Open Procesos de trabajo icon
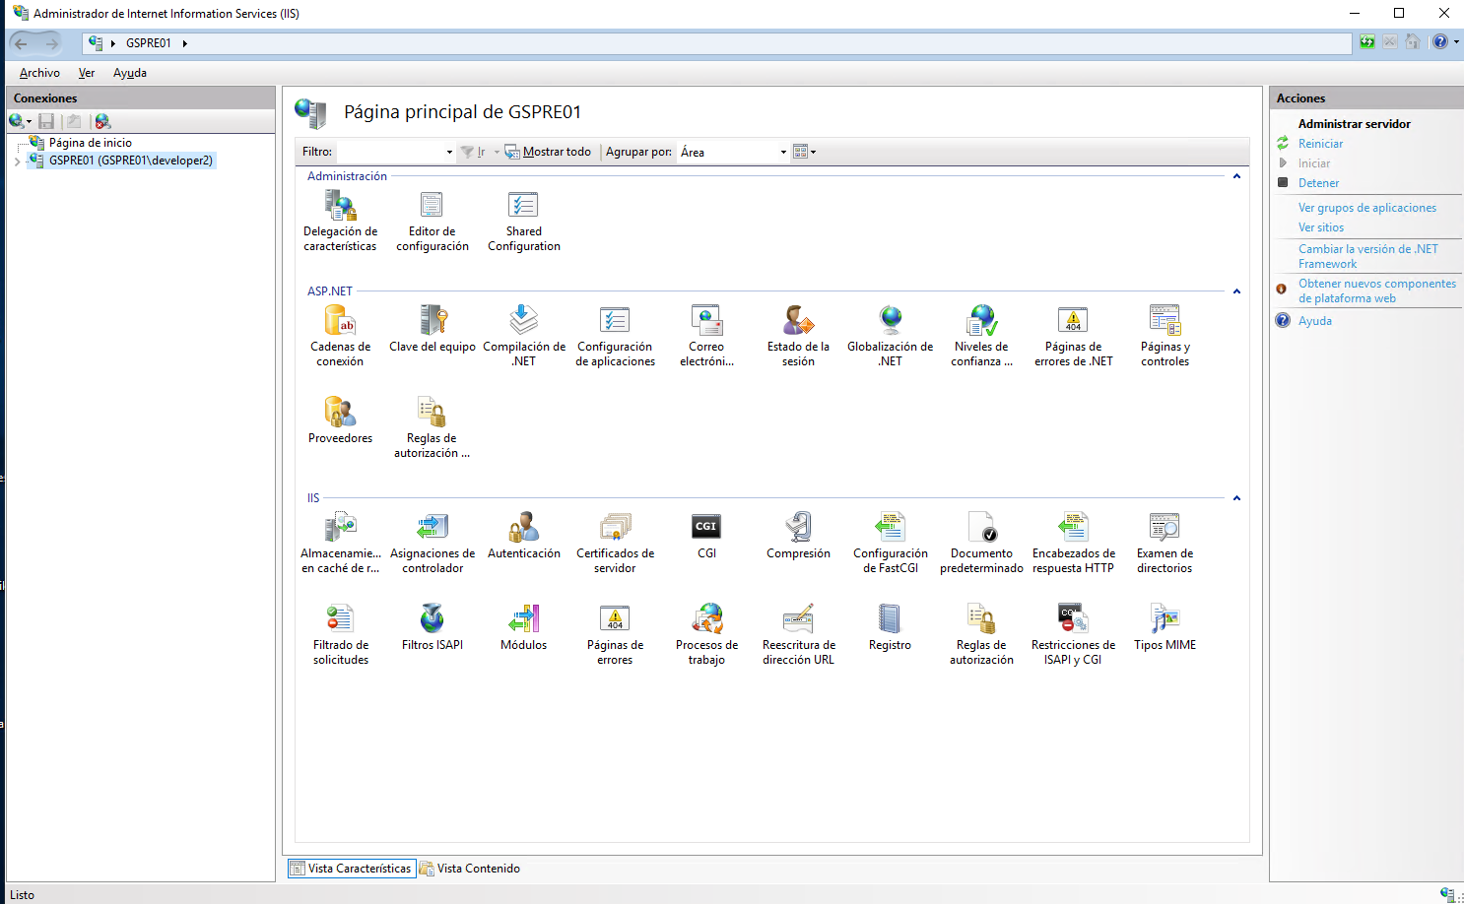The width and height of the screenshot is (1464, 904). (706, 620)
